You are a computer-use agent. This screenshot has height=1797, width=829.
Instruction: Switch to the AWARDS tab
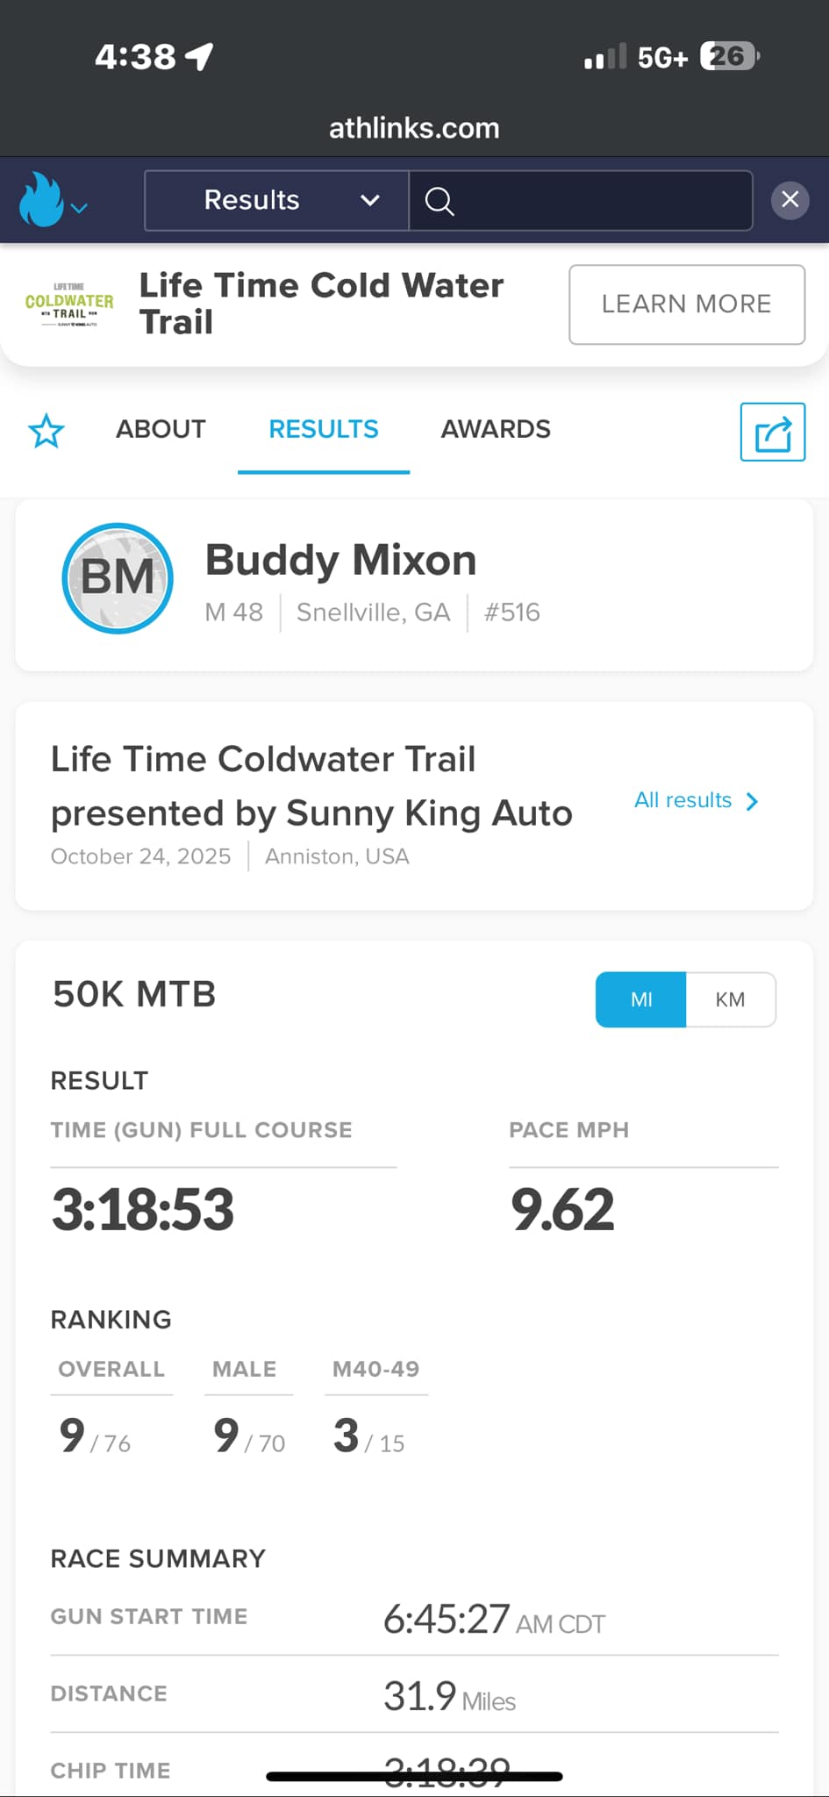[x=496, y=429]
